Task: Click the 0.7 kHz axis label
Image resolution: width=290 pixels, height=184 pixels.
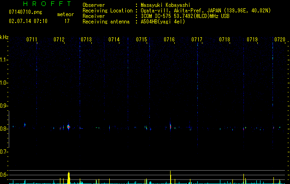Action: pyautogui.click(x=4, y=152)
